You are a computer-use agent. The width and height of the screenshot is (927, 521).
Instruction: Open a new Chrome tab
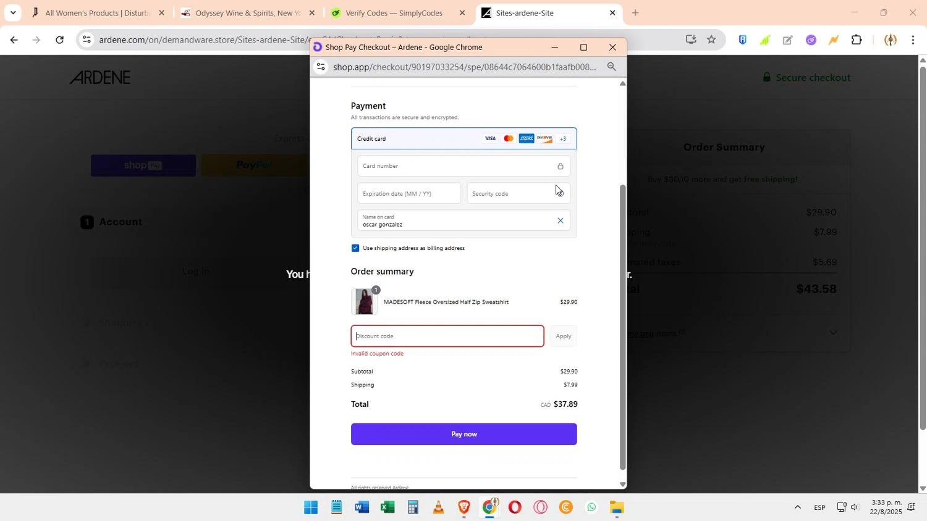(x=635, y=13)
